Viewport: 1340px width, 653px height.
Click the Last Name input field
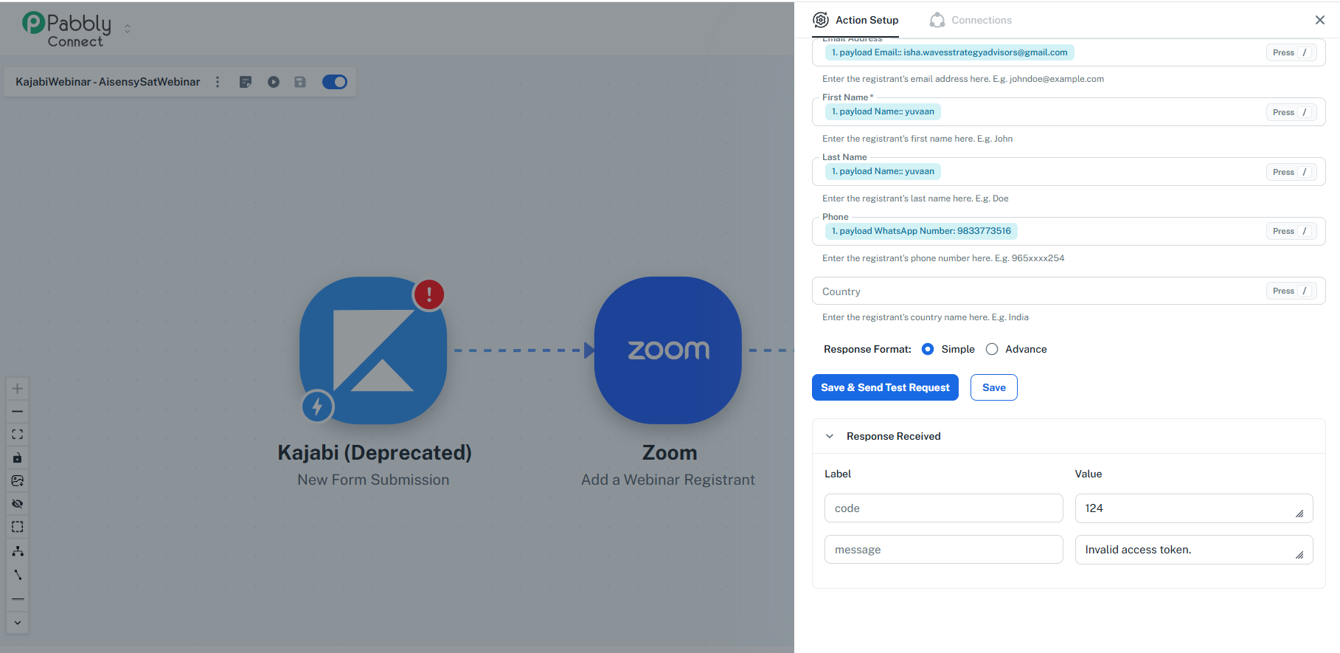point(1069,172)
